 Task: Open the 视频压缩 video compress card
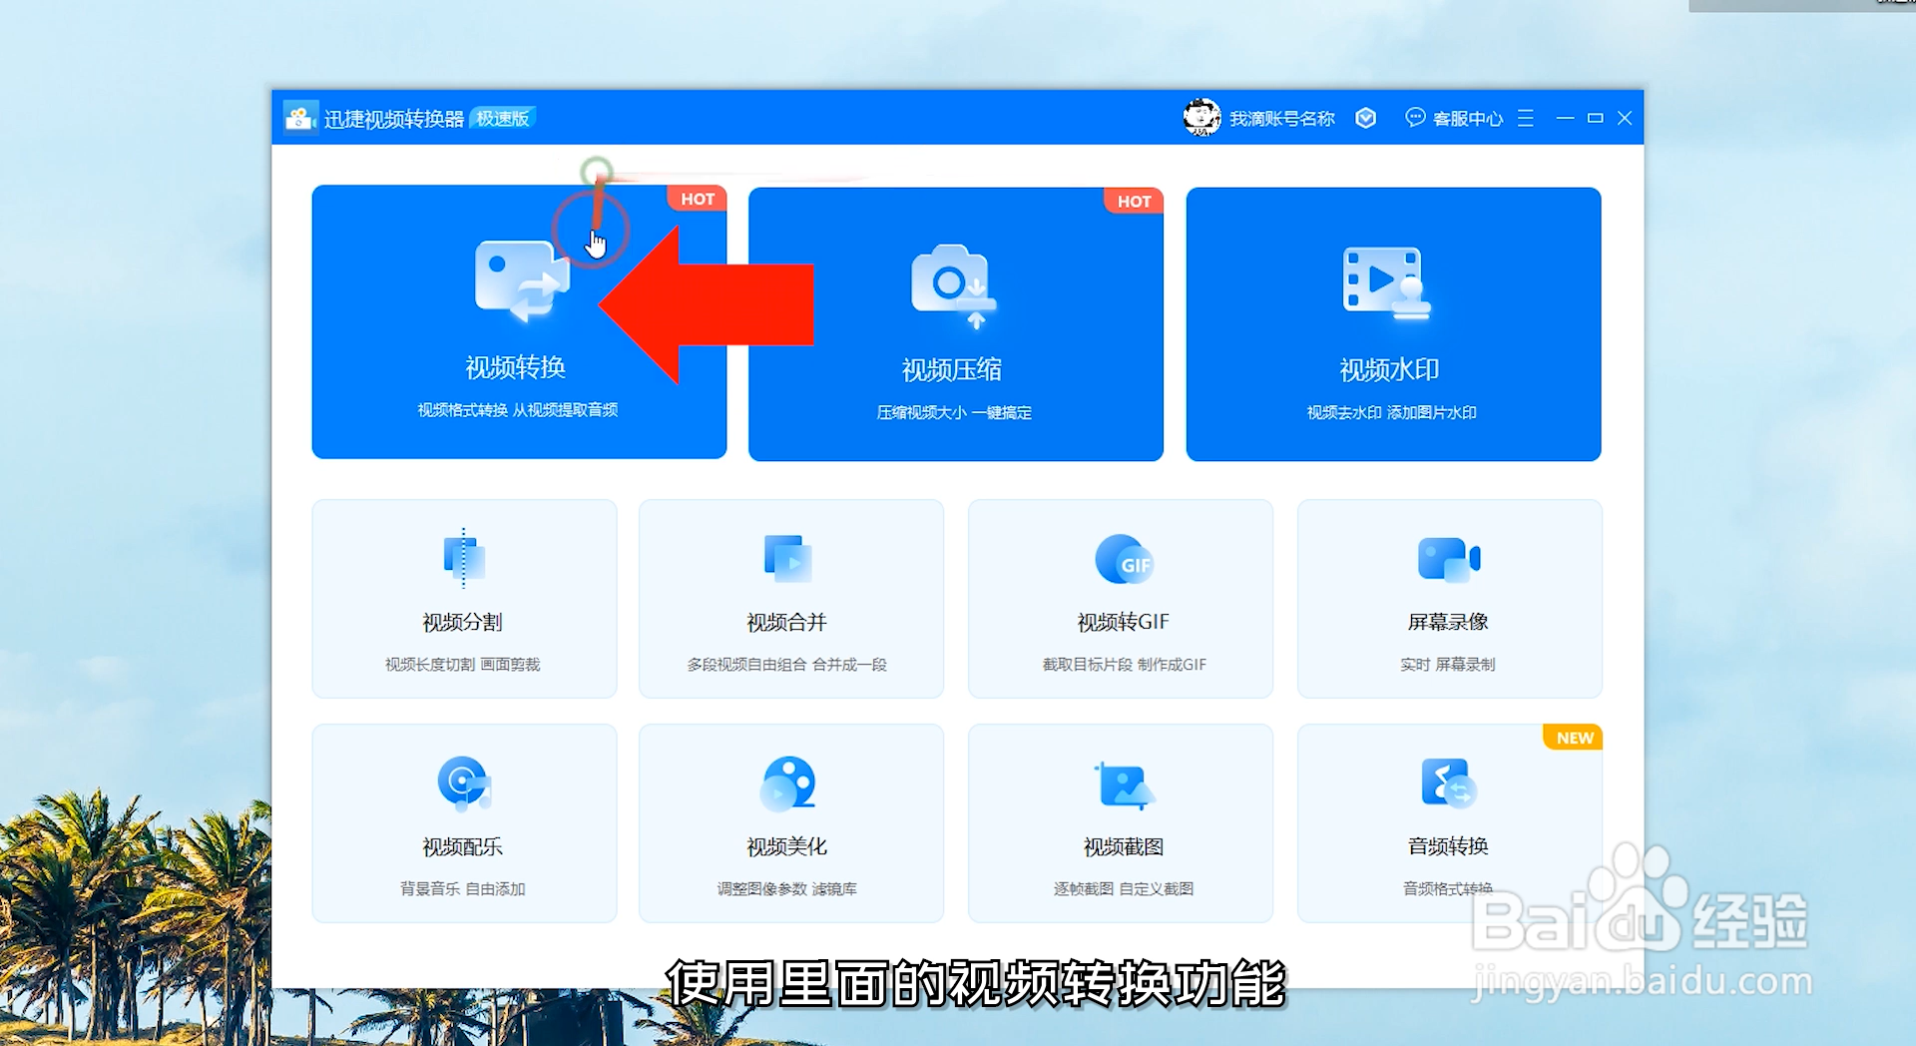(x=956, y=324)
